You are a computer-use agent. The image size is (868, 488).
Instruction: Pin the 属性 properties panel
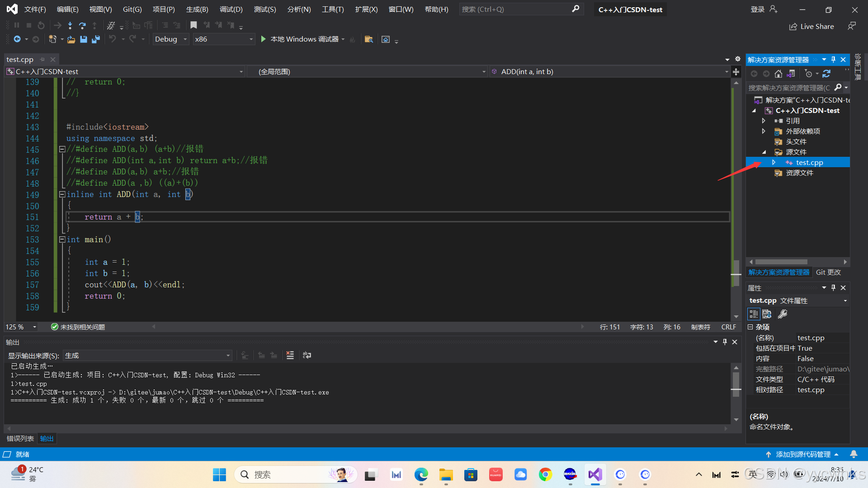pos(833,287)
